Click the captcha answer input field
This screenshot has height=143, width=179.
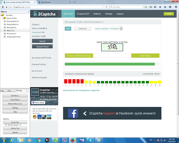click(x=112, y=56)
